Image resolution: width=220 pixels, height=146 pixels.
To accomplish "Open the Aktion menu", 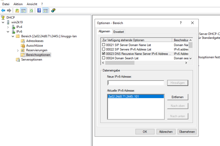I will tap(18, 4).
